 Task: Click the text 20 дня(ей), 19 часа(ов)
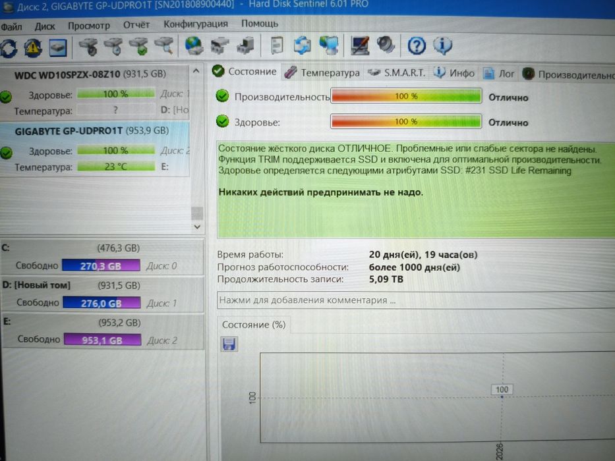(423, 254)
